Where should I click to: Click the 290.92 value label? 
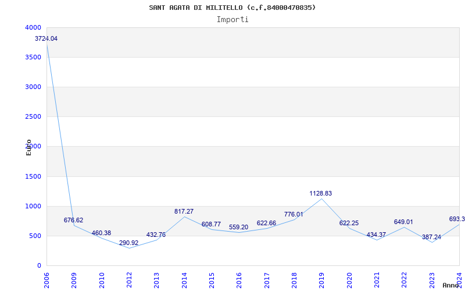128,243
